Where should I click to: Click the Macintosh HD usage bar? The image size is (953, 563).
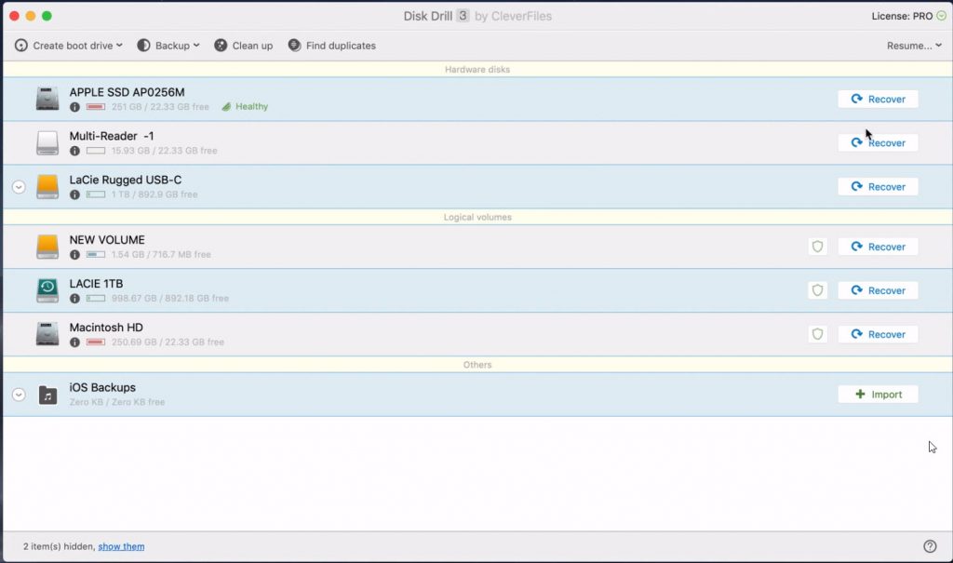coord(96,342)
